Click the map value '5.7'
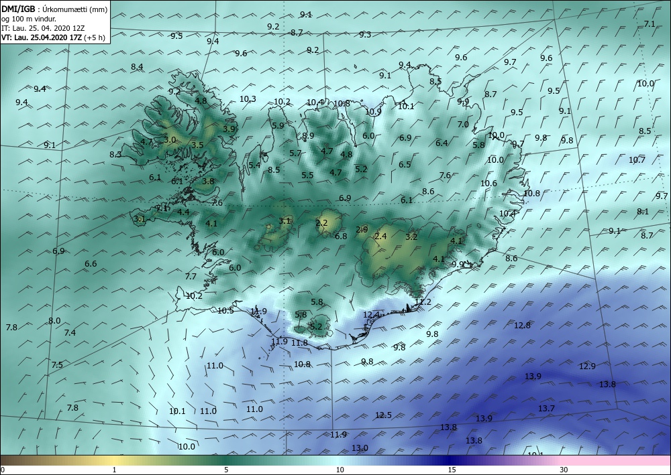The width and height of the screenshot is (671, 475). point(295,153)
